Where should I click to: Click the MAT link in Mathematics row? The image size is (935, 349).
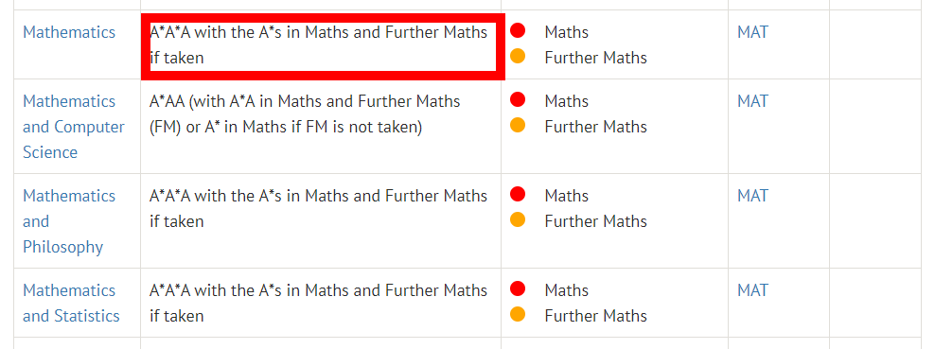(752, 32)
